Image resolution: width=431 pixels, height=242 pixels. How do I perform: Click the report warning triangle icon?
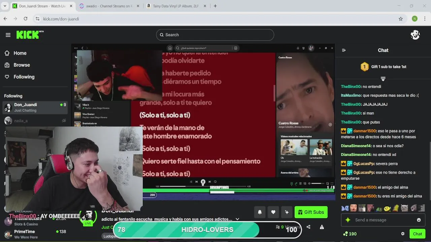coord(322,227)
